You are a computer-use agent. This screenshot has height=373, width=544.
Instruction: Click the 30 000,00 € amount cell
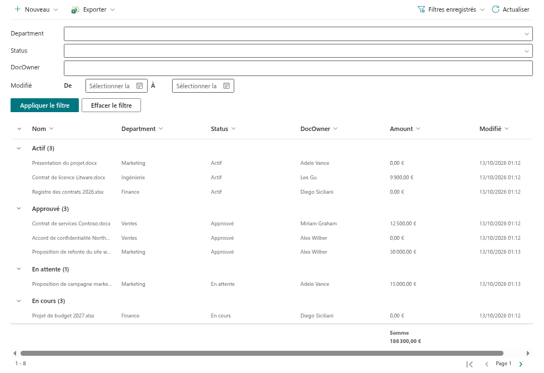click(x=403, y=252)
